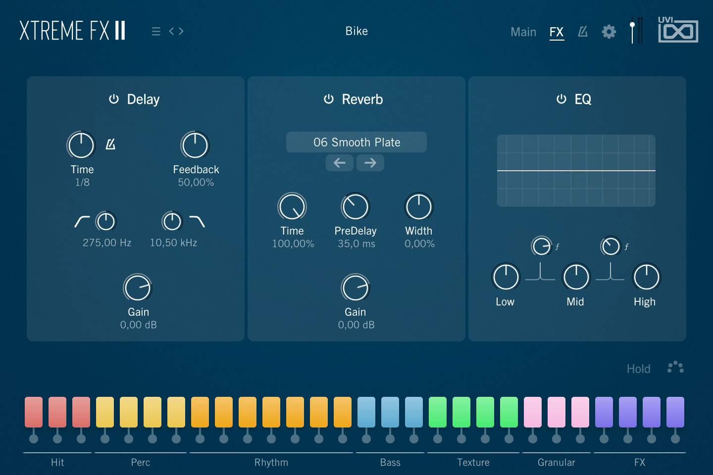The height and width of the screenshot is (475, 713).
Task: Click the Reverb Width knob
Action: click(x=419, y=207)
